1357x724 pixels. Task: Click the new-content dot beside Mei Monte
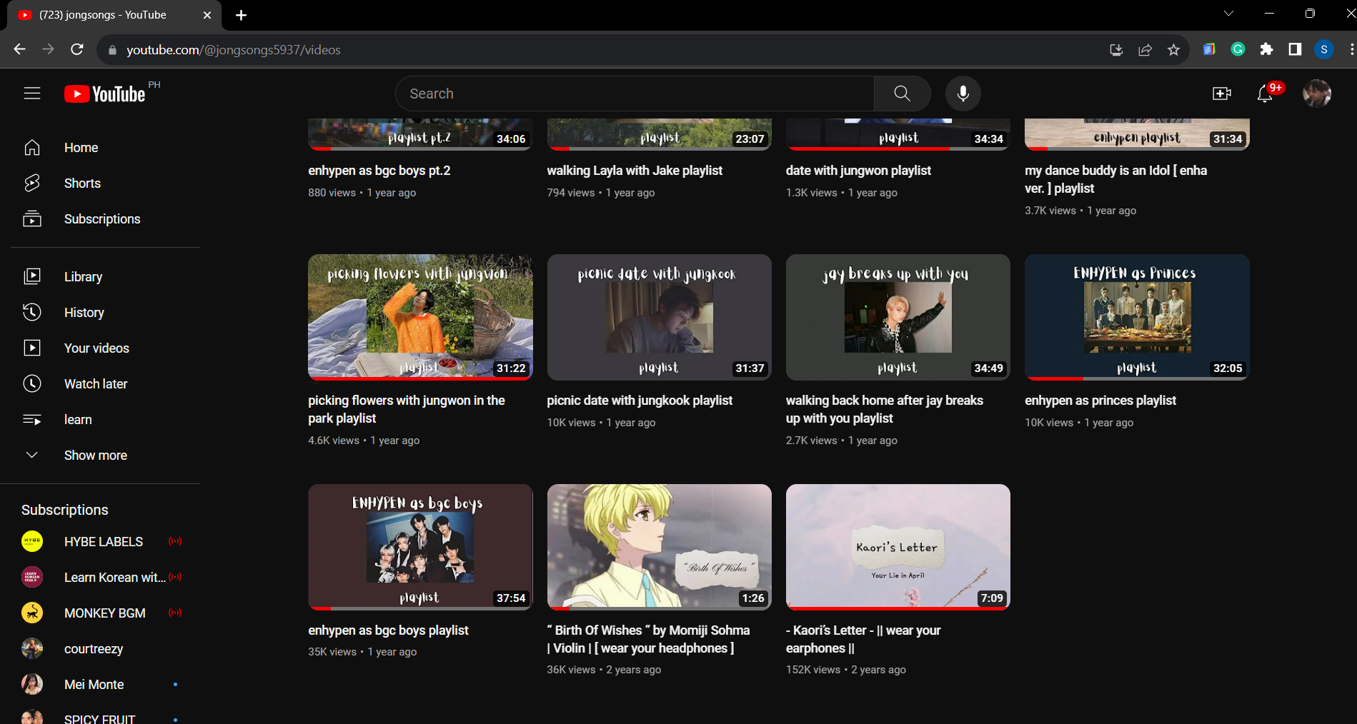point(175,684)
